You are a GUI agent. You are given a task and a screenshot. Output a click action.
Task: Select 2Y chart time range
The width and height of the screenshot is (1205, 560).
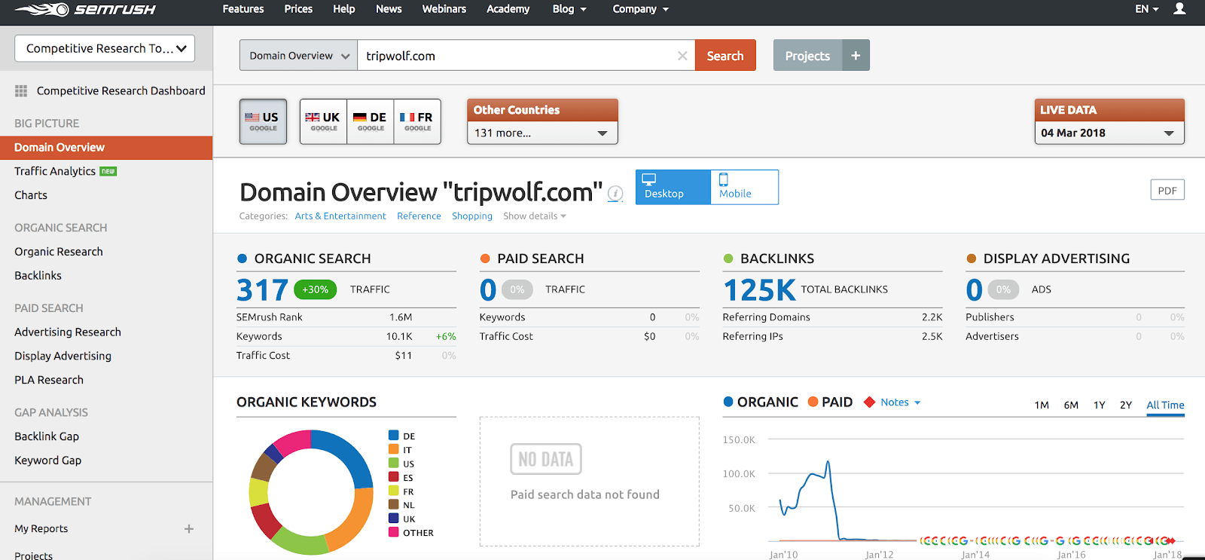(x=1126, y=405)
